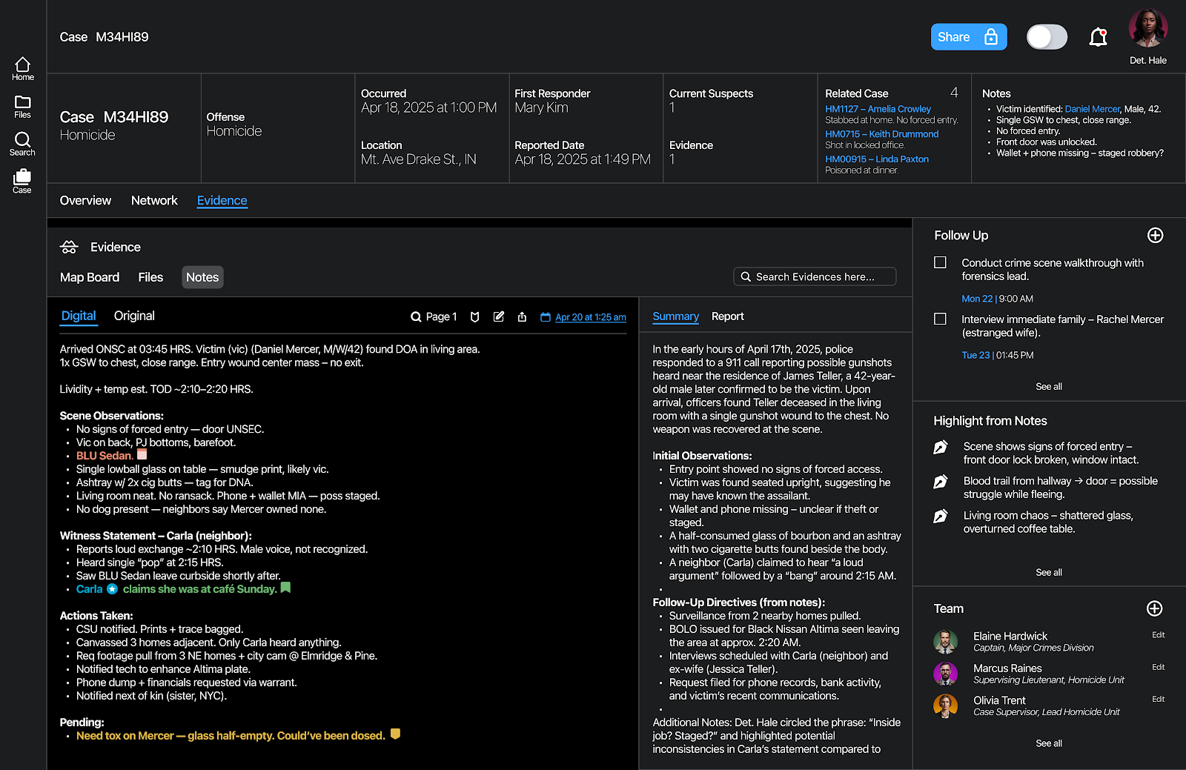Image resolution: width=1186 pixels, height=770 pixels.
Task: Click the export upload icon in notes toolbar
Action: coord(522,317)
